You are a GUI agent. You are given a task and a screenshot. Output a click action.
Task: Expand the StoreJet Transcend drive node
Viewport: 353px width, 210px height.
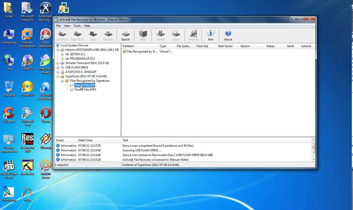point(58,63)
